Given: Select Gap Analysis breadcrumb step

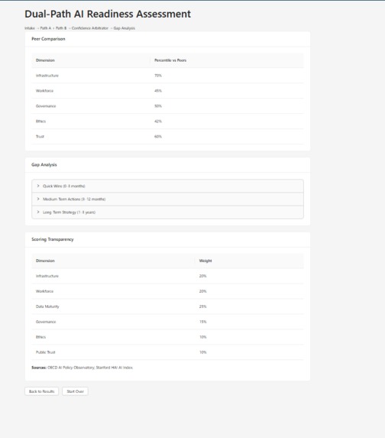Looking at the screenshot, I should point(125,28).
